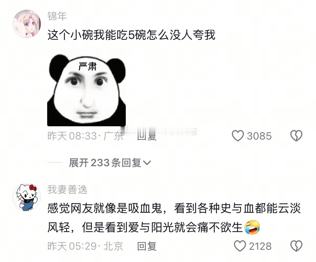Like 我妻善逸's comment with the heart icon
Image resolution: width=316 pixels, height=262 pixels.
point(239,246)
